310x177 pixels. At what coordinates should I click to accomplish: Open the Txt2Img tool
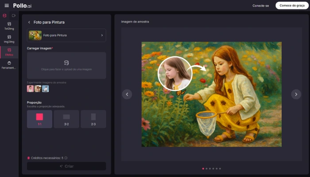(x=9, y=26)
